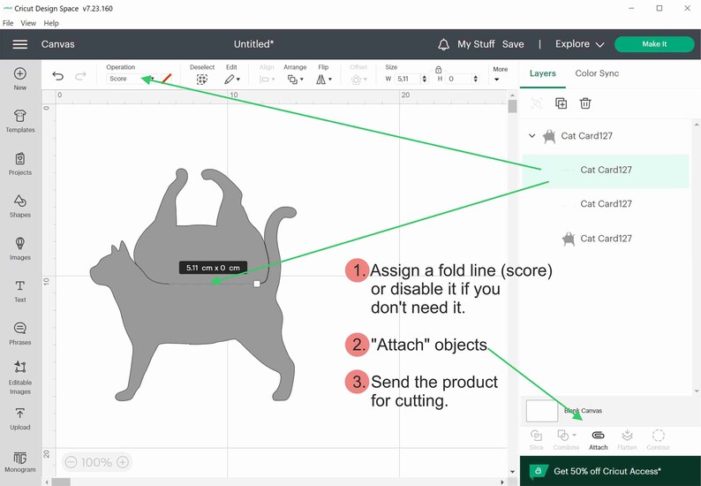Open the Monogram tool
Screen dimensions: 701x486
[x=20, y=462]
